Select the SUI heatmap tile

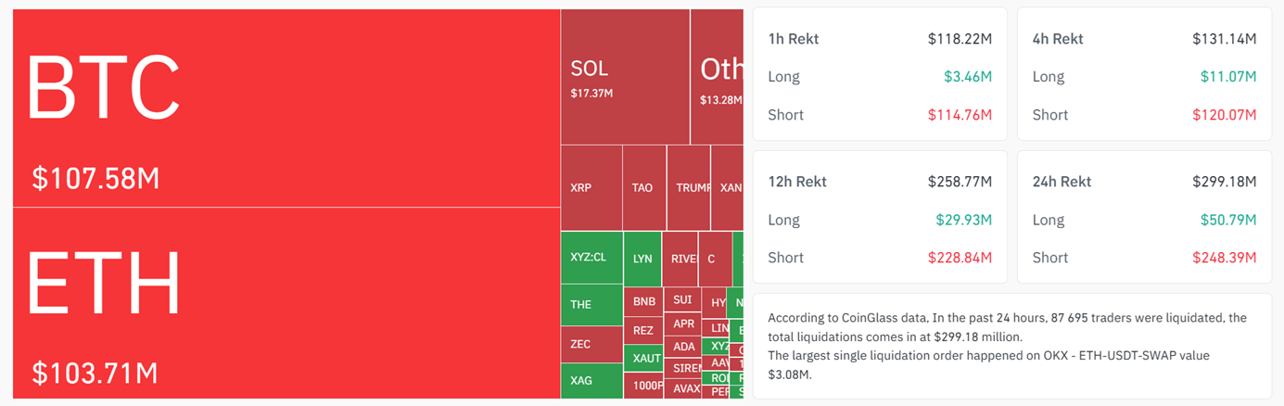pyautogui.click(x=683, y=300)
